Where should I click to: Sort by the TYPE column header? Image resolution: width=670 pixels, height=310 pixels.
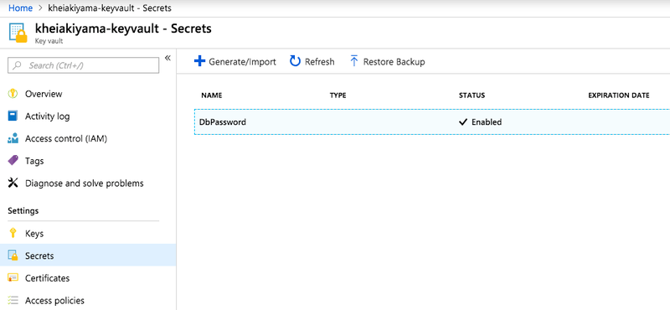338,96
